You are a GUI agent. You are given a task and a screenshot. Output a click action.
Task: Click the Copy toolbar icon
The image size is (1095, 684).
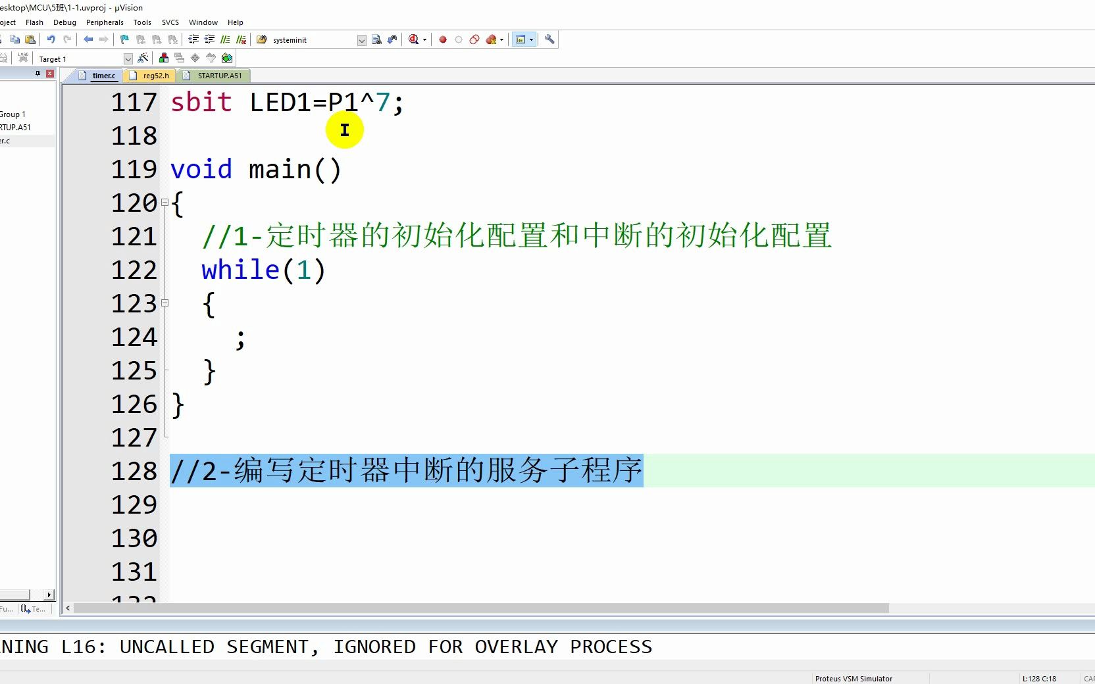(14, 39)
